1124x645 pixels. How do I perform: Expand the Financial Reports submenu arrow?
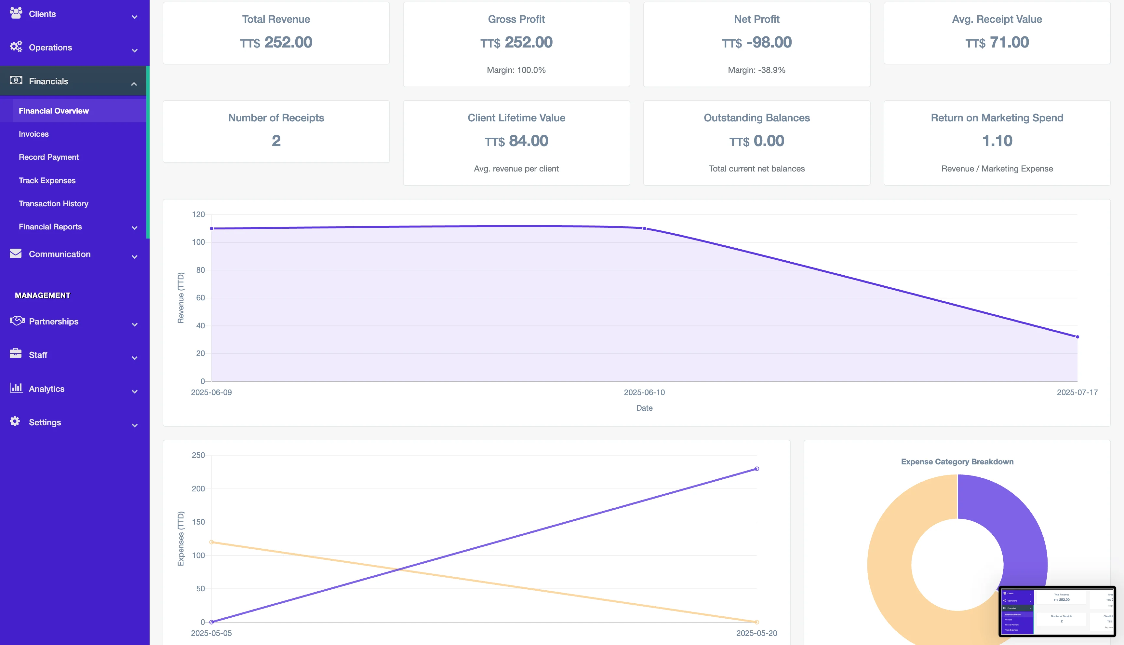pyautogui.click(x=135, y=228)
